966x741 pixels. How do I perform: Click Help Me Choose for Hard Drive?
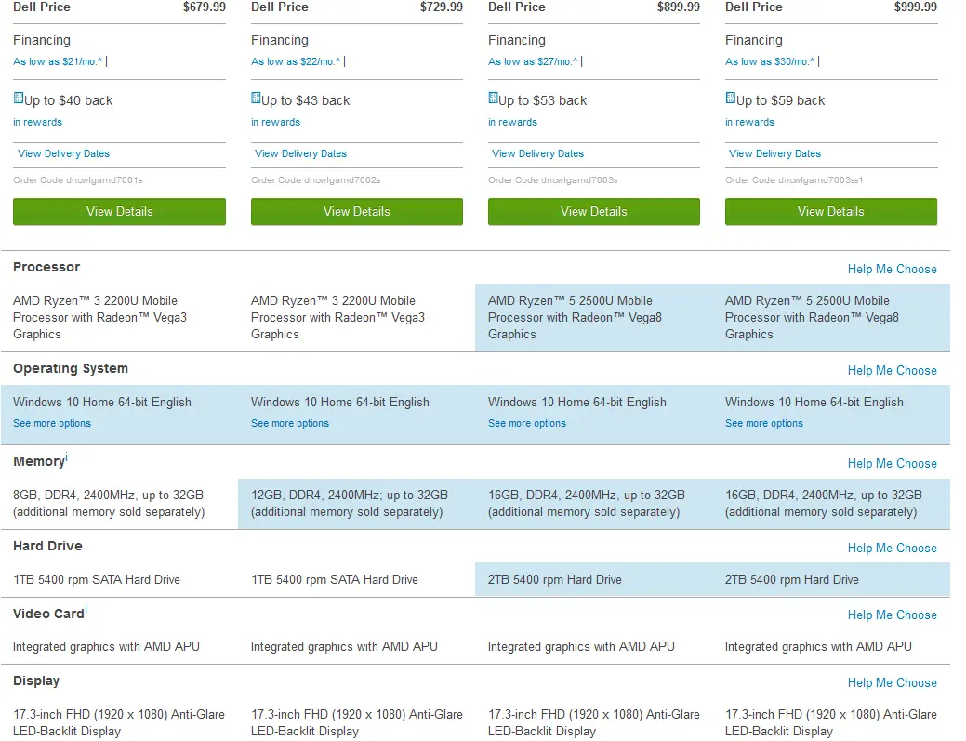coord(892,548)
